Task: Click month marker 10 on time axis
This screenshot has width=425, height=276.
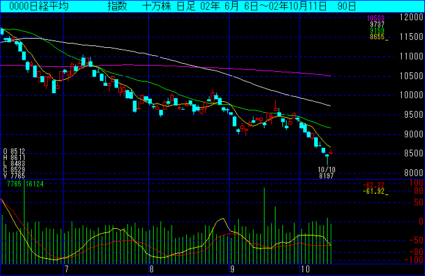Action: (306, 269)
